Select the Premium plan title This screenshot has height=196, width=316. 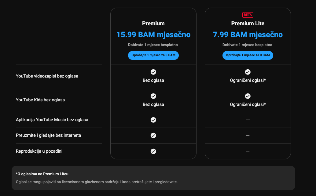click(x=153, y=24)
